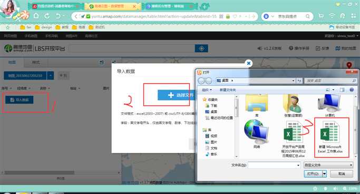Click the browser undo/back arrow icon
This screenshot has width=360, height=194.
pos(58,16)
